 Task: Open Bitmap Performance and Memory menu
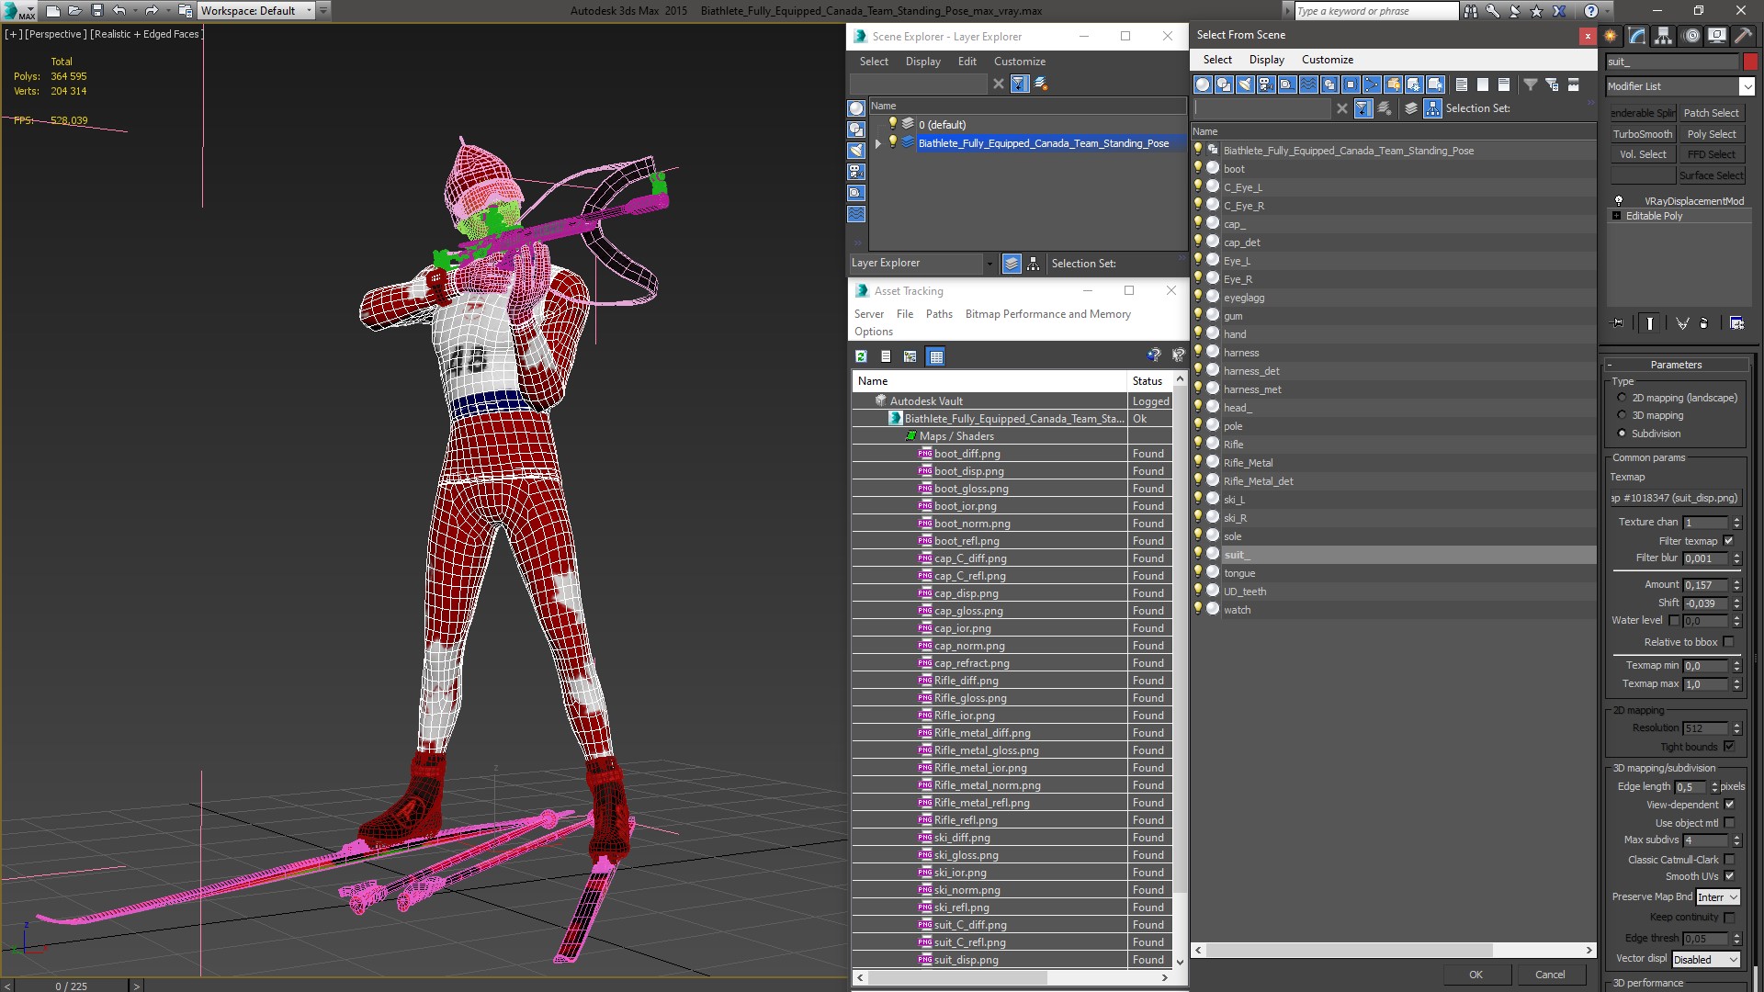pos(1047,314)
